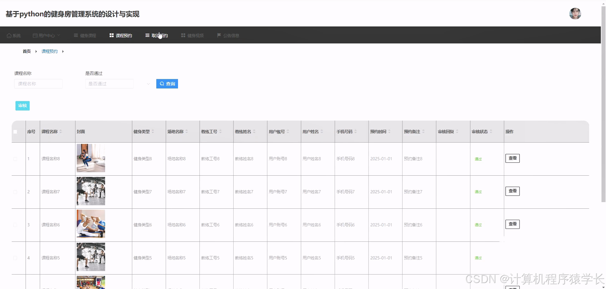Click the flag icon for 公告信息

pos(219,35)
